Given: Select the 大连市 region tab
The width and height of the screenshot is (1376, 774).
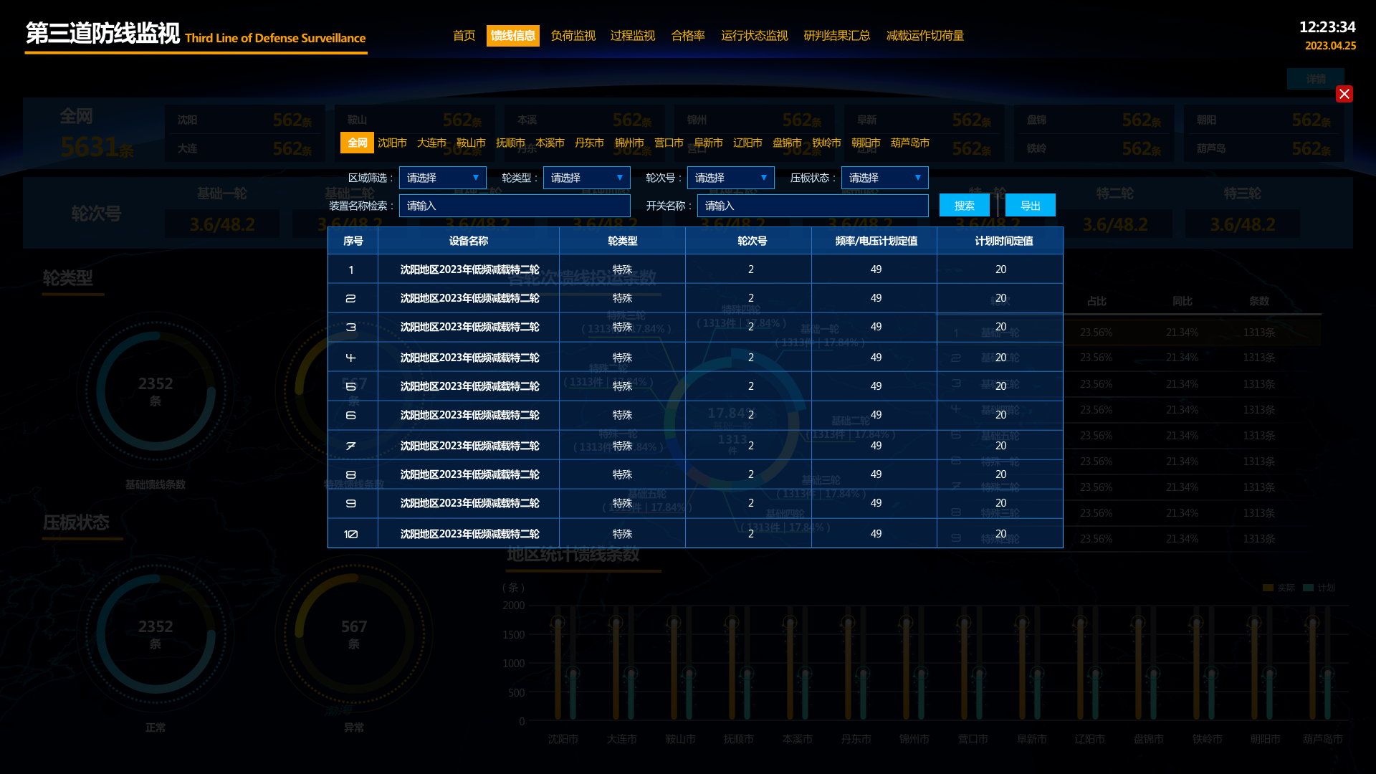Looking at the screenshot, I should (x=431, y=143).
